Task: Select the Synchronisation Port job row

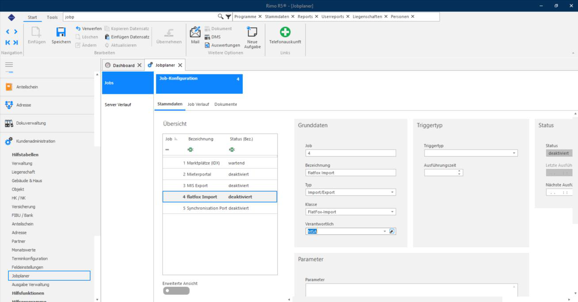Action: (x=220, y=208)
